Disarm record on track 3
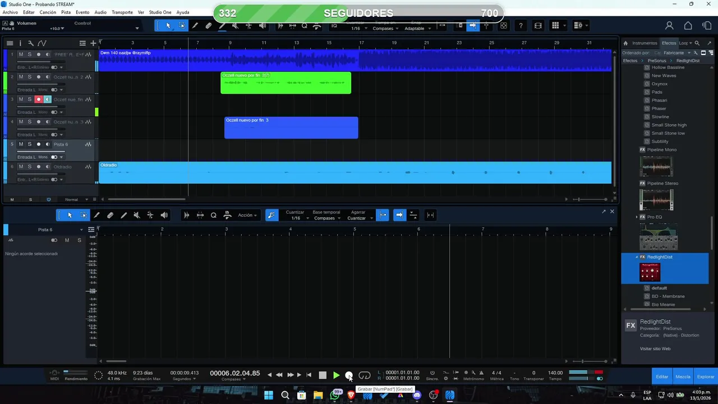The image size is (718, 404). click(x=39, y=99)
